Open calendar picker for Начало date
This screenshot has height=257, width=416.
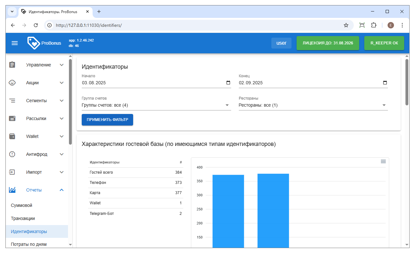[x=228, y=83]
